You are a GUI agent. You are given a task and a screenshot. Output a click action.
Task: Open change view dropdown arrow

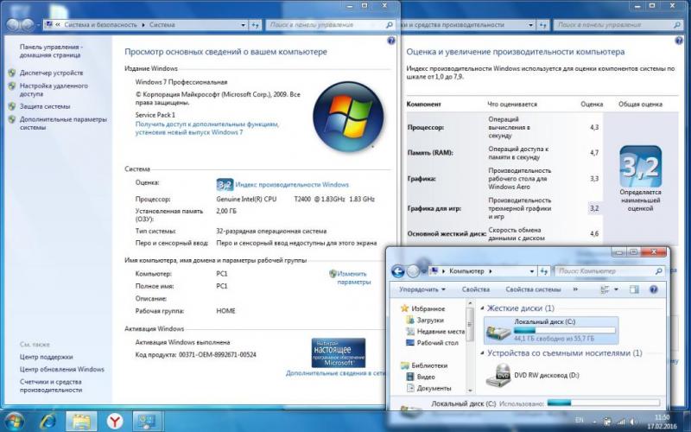tap(616, 289)
